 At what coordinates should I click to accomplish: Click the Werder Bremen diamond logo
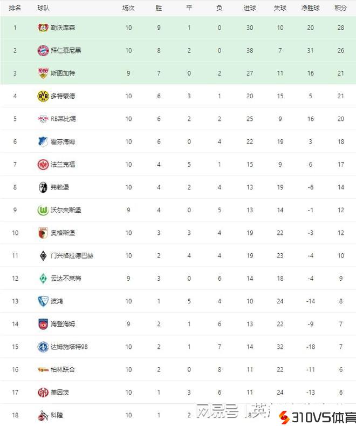click(43, 278)
